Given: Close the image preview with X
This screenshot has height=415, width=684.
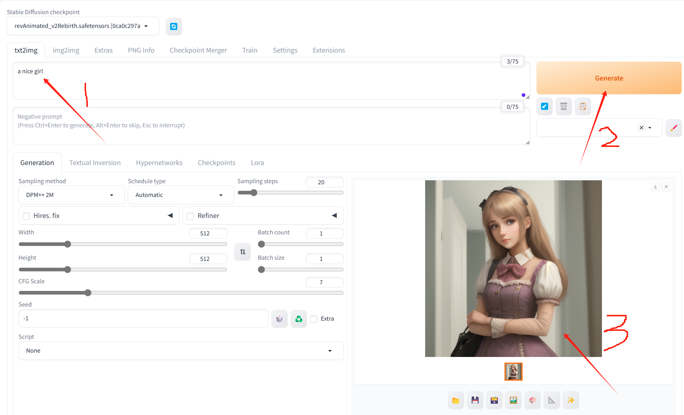Looking at the screenshot, I should 666,186.
